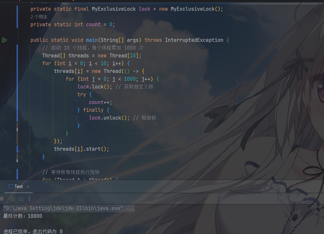Select the Test run tab

pyautogui.click(x=19, y=187)
